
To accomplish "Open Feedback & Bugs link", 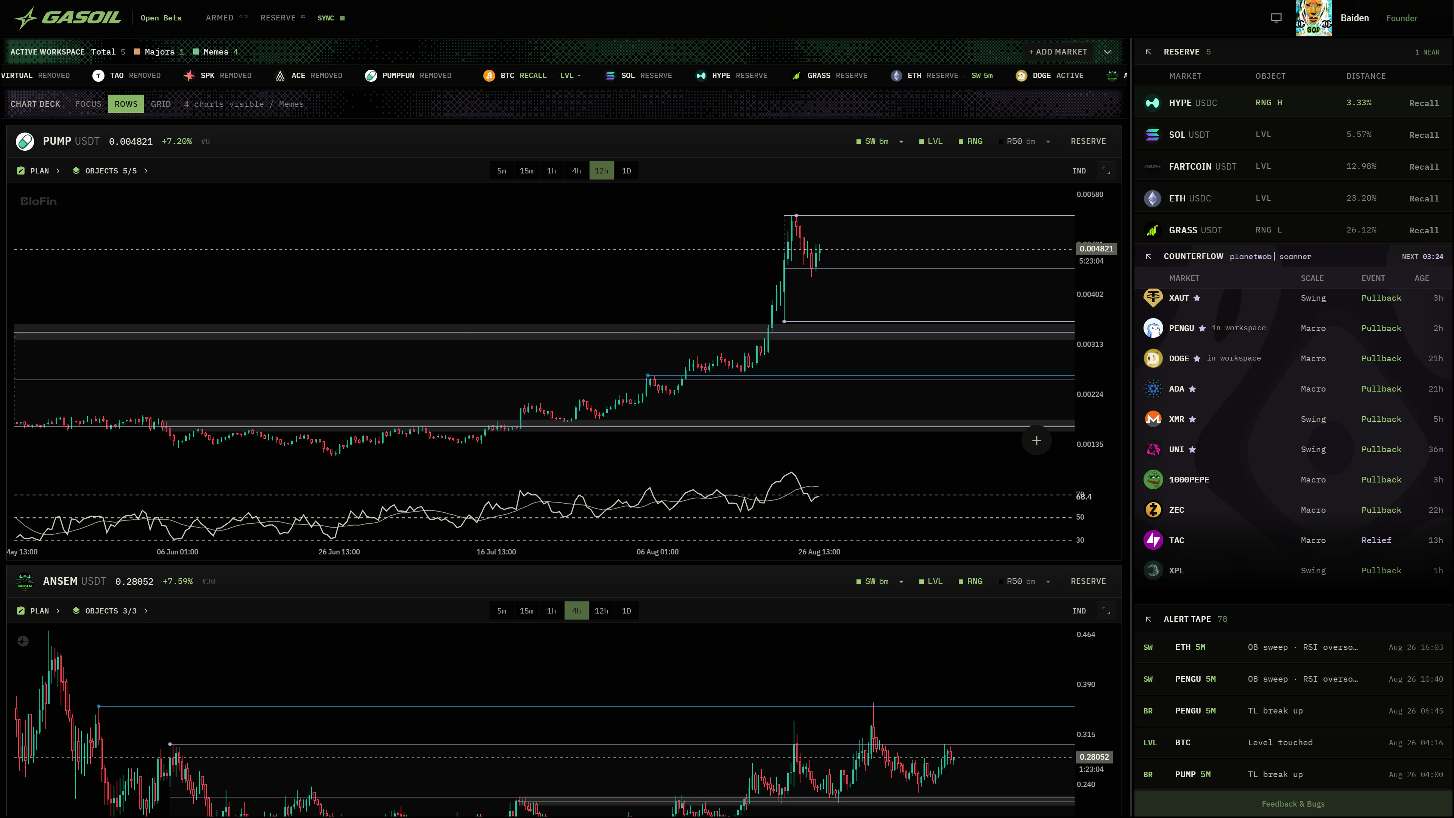I will click(x=1293, y=804).
